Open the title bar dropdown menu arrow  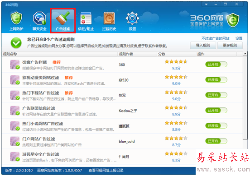click(206, 4)
